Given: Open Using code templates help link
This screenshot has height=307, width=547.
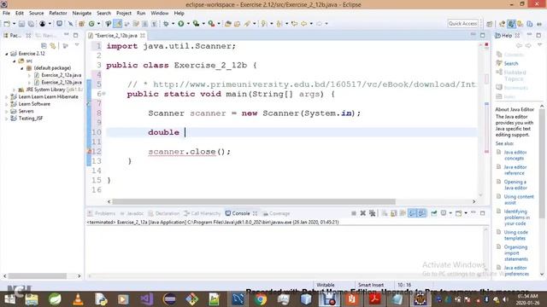Looking at the screenshot, I should coord(515,235).
